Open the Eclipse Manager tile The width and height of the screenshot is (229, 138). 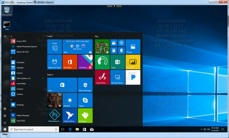(x=70, y=115)
